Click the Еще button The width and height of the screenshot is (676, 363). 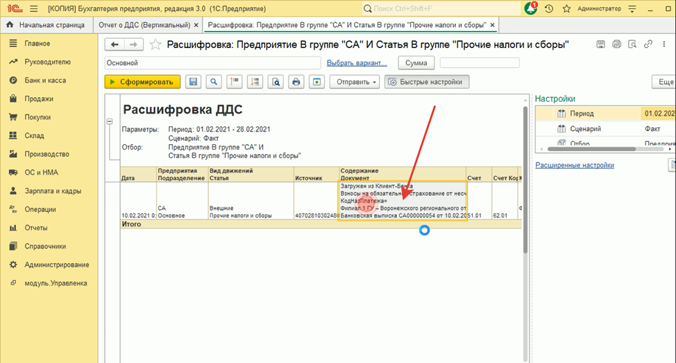point(664,82)
